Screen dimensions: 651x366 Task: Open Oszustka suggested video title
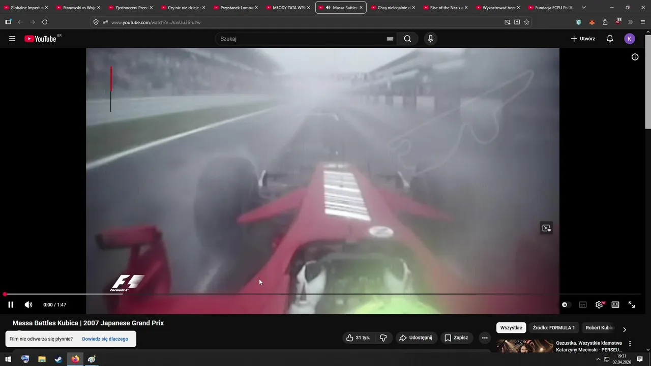(x=589, y=346)
